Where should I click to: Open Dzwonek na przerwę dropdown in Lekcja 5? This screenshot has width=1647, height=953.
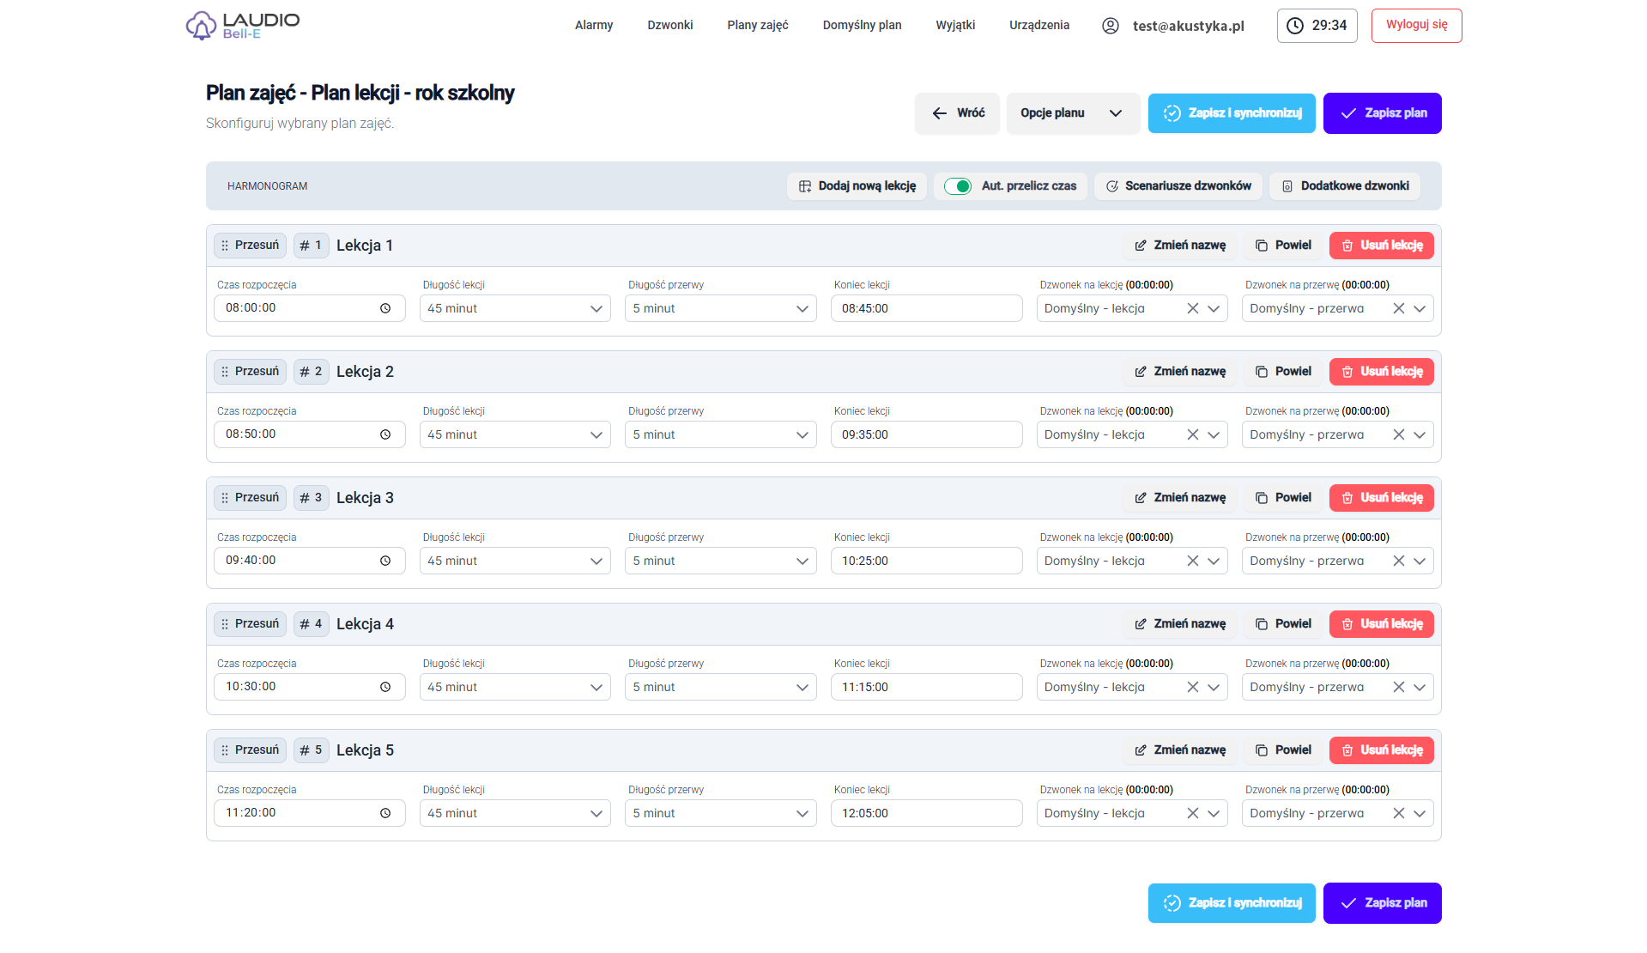tap(1420, 814)
